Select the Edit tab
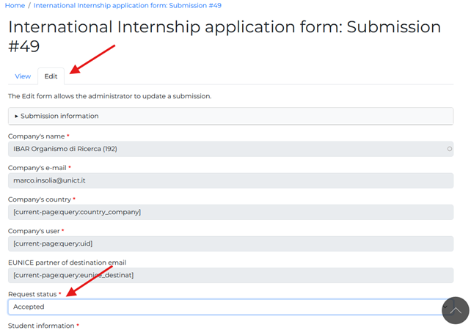This screenshot has height=330, width=471. pyautogui.click(x=51, y=76)
